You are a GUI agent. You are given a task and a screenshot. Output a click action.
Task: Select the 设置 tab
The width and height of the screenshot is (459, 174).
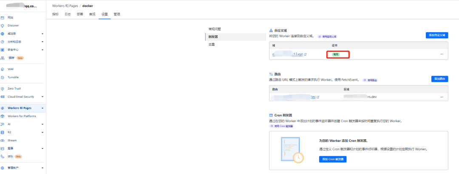pyautogui.click(x=105, y=14)
